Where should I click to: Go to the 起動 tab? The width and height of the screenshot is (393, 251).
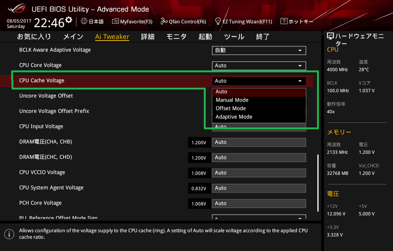[205, 37]
